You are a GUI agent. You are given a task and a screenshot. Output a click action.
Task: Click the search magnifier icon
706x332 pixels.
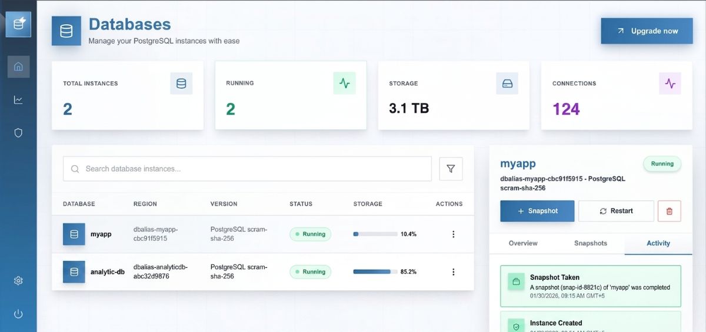coord(75,169)
